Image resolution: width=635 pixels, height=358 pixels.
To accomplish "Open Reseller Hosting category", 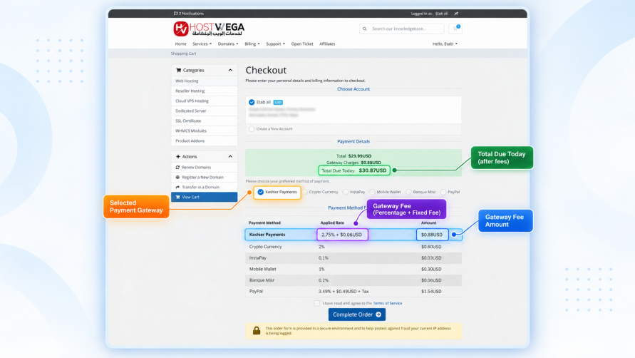I will 204,91.
